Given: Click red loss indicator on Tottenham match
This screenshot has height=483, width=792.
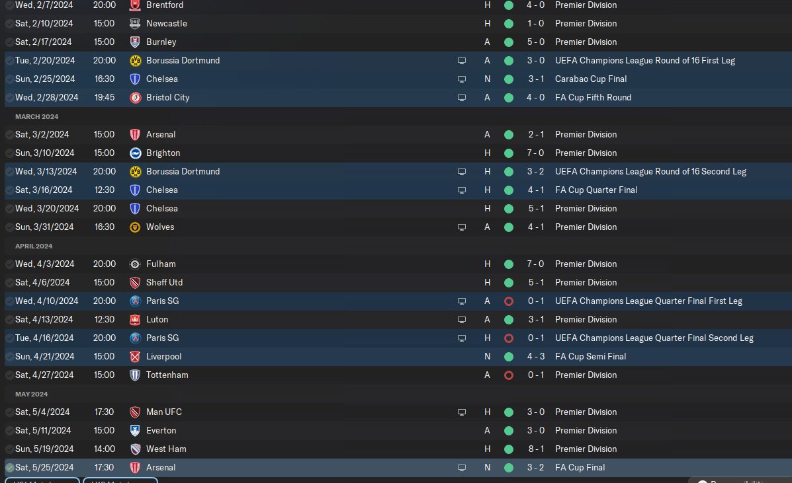Looking at the screenshot, I should [508, 375].
